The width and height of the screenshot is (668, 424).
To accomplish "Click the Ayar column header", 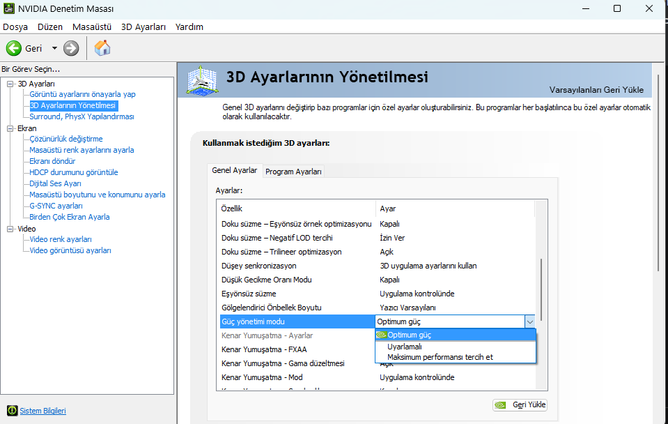I will click(455, 209).
